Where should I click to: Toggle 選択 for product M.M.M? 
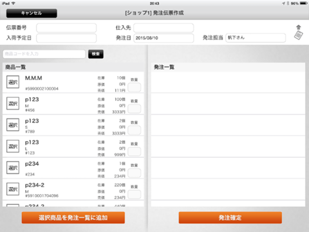click(13, 82)
